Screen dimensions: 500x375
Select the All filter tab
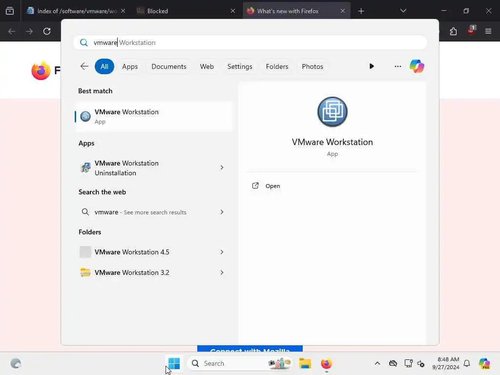[x=104, y=66]
